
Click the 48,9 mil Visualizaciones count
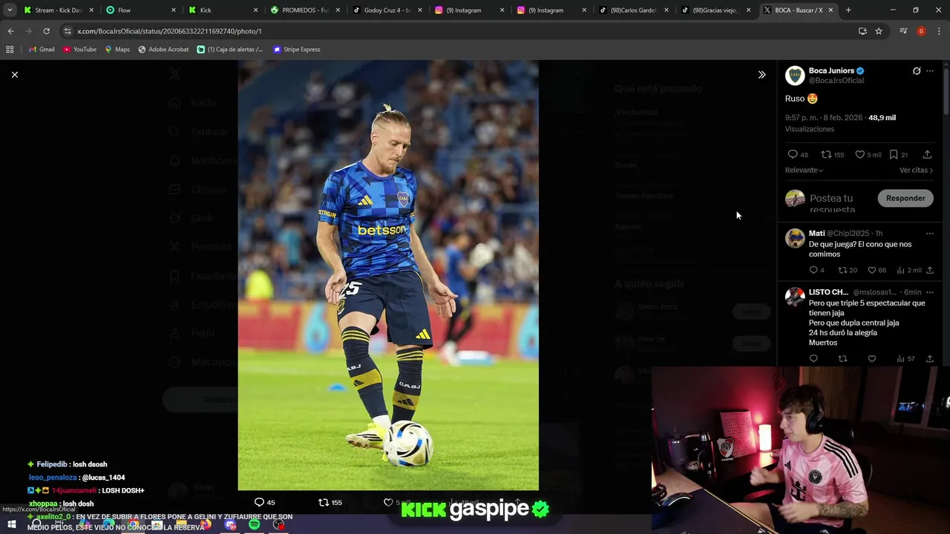pos(882,118)
